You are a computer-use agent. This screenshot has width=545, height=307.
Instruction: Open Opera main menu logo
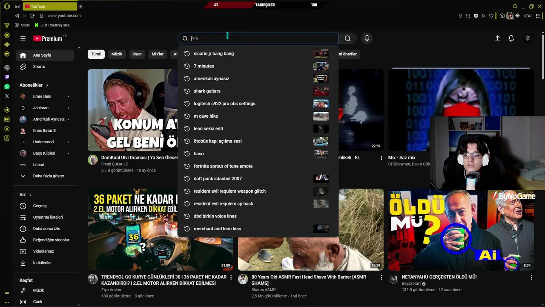coord(7,6)
